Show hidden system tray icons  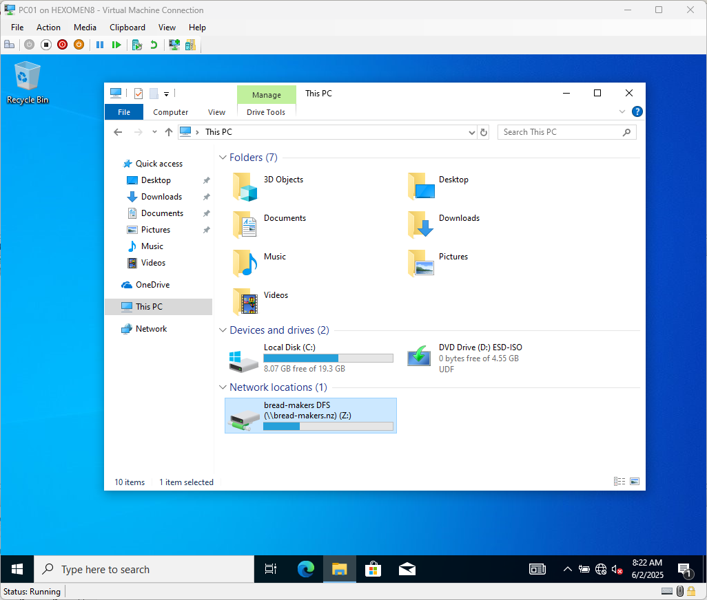point(568,570)
